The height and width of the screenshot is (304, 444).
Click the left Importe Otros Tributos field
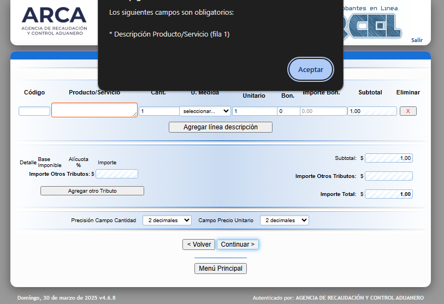point(117,174)
